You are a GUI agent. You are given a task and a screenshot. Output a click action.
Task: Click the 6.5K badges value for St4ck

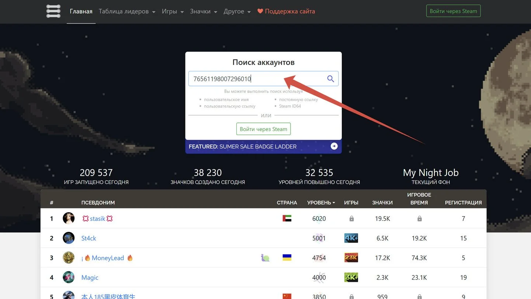coord(382,238)
